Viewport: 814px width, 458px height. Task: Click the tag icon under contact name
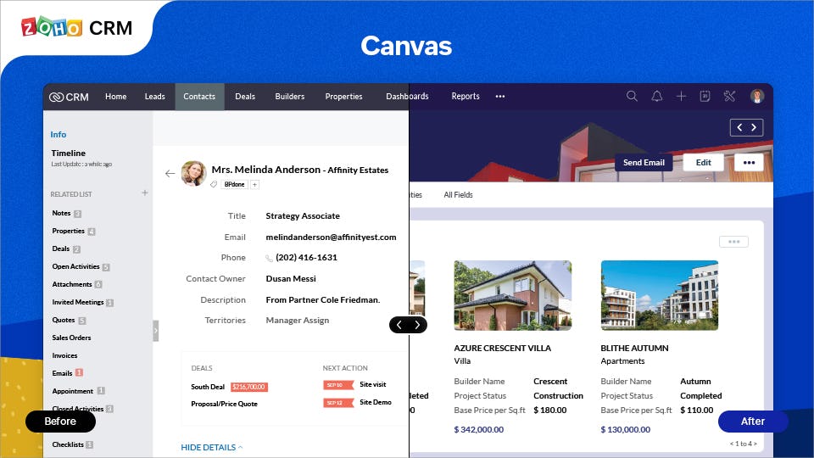click(x=214, y=184)
